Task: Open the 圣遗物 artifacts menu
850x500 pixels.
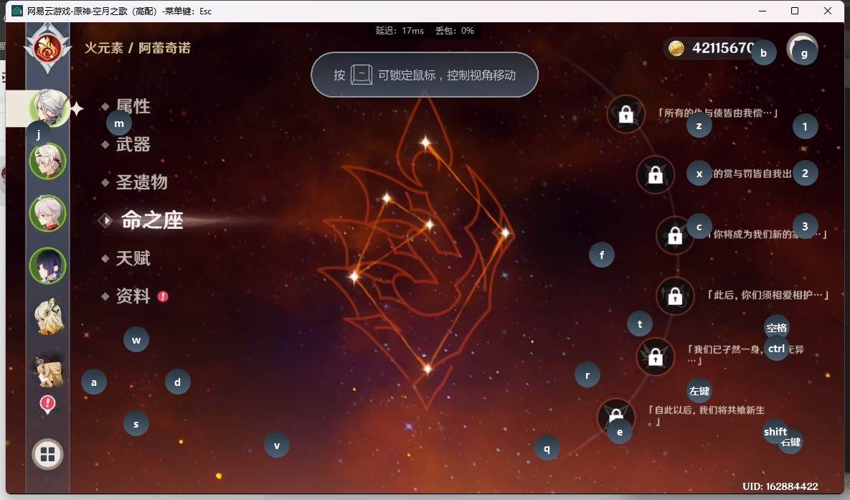Action: point(141,182)
